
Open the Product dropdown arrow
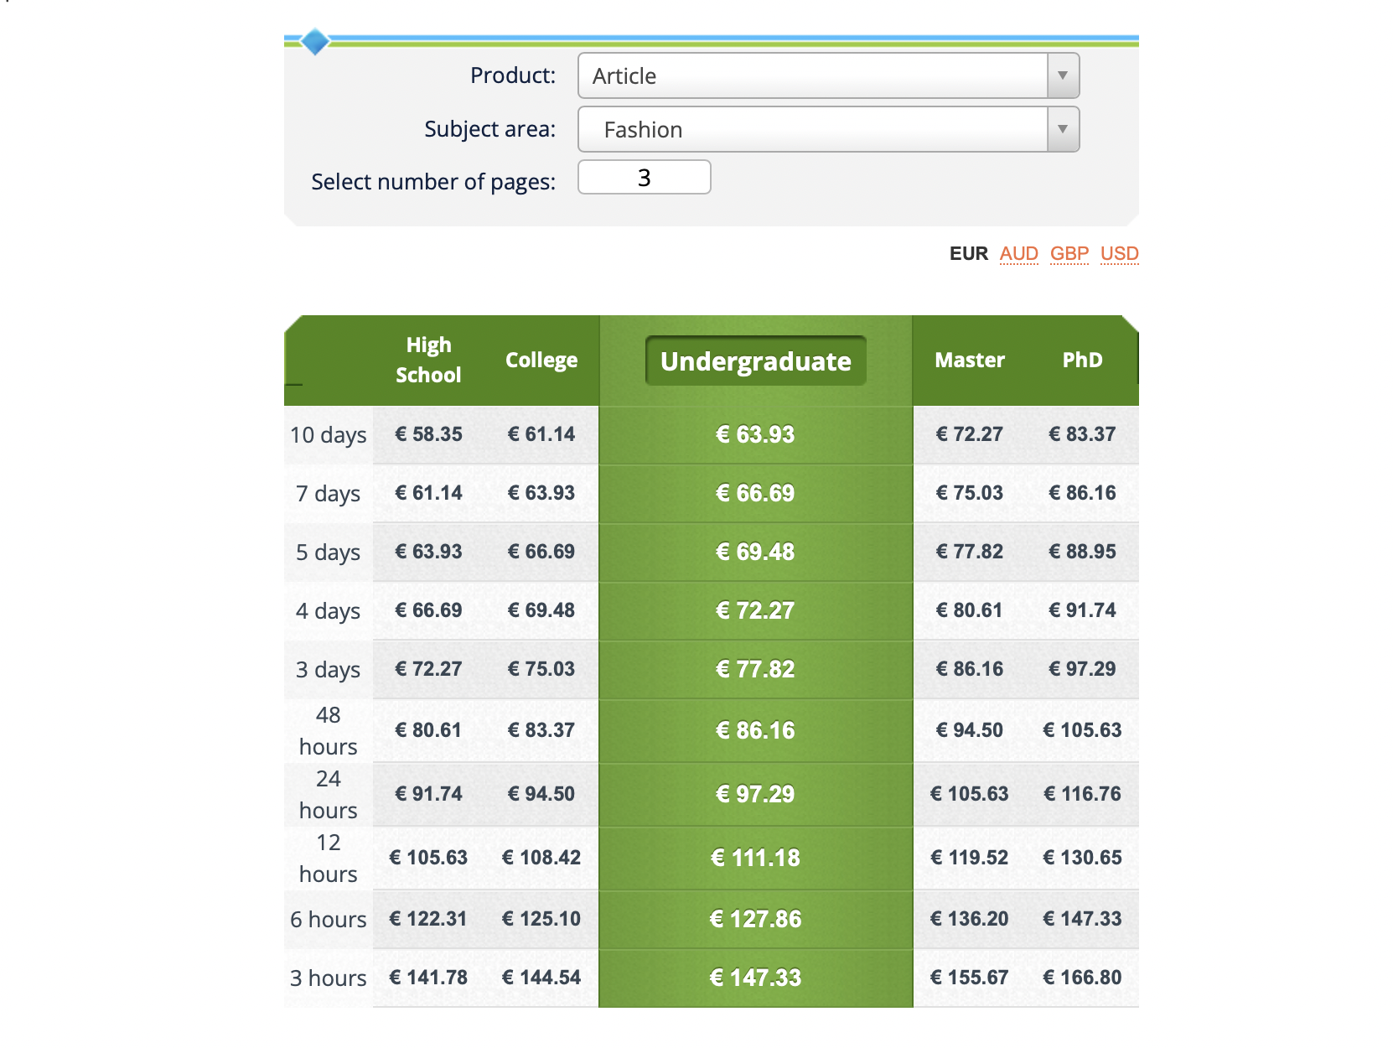[1062, 75]
